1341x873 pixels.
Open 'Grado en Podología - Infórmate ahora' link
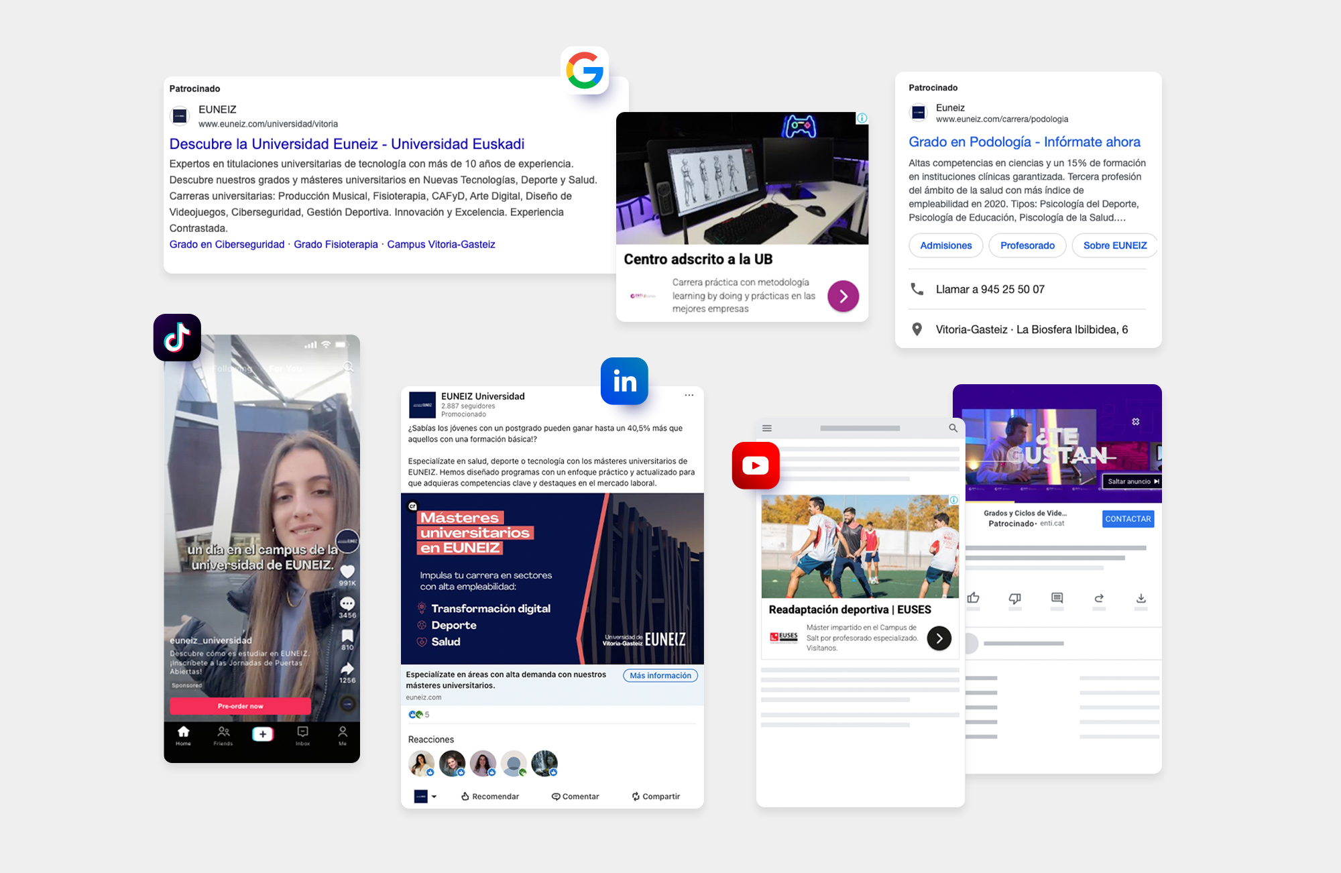[x=1025, y=142]
